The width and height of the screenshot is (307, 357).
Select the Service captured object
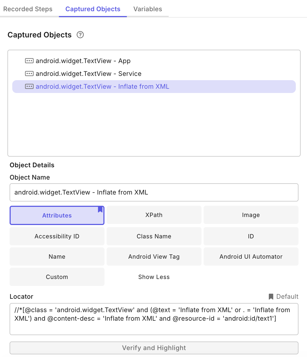[89, 73]
